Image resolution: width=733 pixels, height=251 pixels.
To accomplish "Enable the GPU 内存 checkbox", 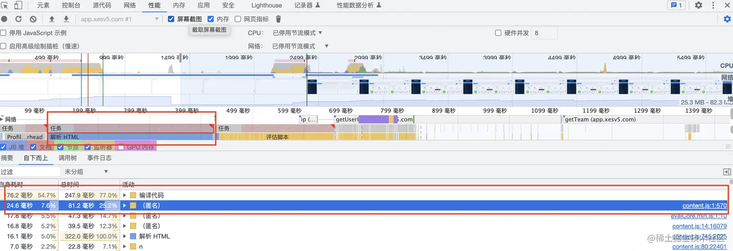I will [x=121, y=147].
